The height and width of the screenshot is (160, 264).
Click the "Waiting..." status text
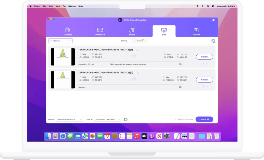(x=82, y=87)
